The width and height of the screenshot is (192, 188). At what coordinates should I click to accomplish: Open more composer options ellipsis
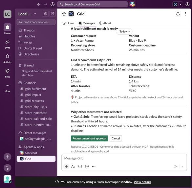click(x=94, y=166)
